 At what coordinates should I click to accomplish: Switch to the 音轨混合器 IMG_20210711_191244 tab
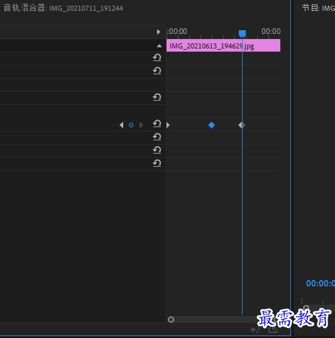pyautogui.click(x=63, y=8)
